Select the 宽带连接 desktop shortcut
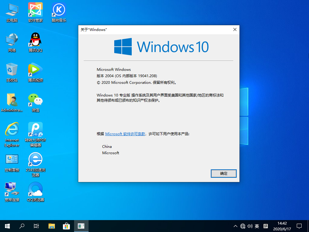This screenshot has height=232, width=309. click(x=12, y=192)
